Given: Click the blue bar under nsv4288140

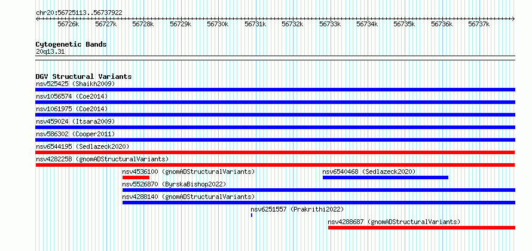Looking at the screenshot, I should [x=319, y=203].
